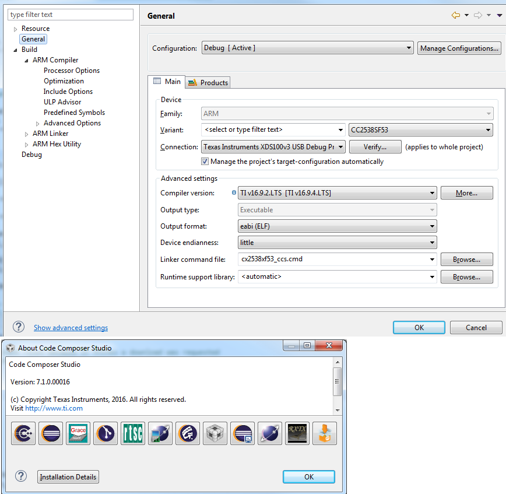Collapse the ARM Compiler tree node

point(26,61)
